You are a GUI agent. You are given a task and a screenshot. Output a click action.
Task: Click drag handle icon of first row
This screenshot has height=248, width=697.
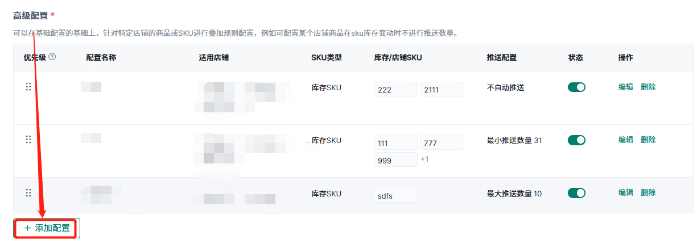click(x=28, y=87)
